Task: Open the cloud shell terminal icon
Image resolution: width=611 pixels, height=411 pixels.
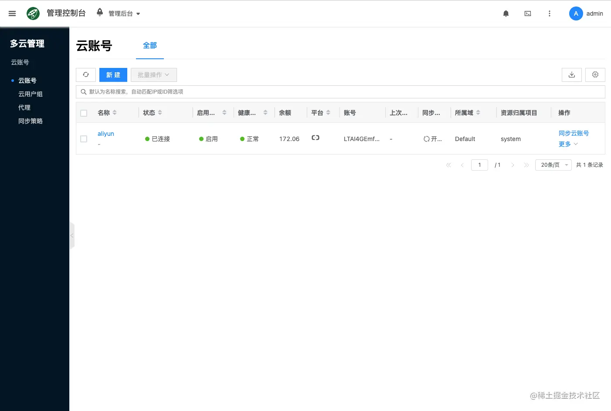Action: 528,13
